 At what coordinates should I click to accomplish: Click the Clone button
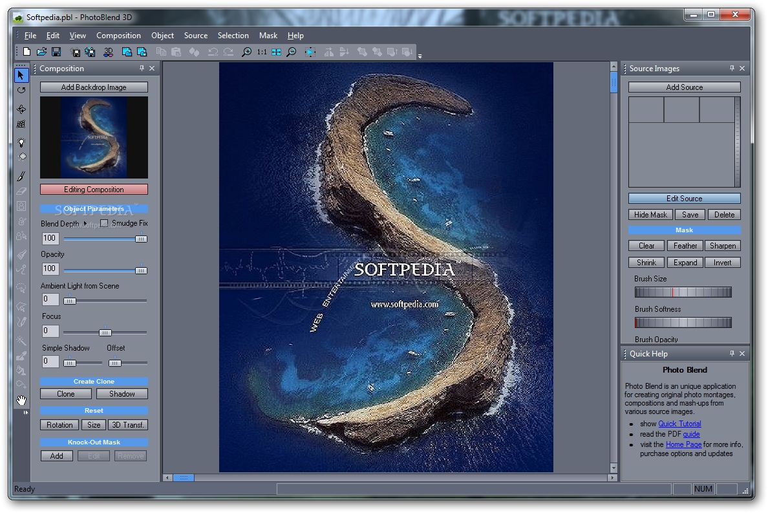click(x=66, y=393)
